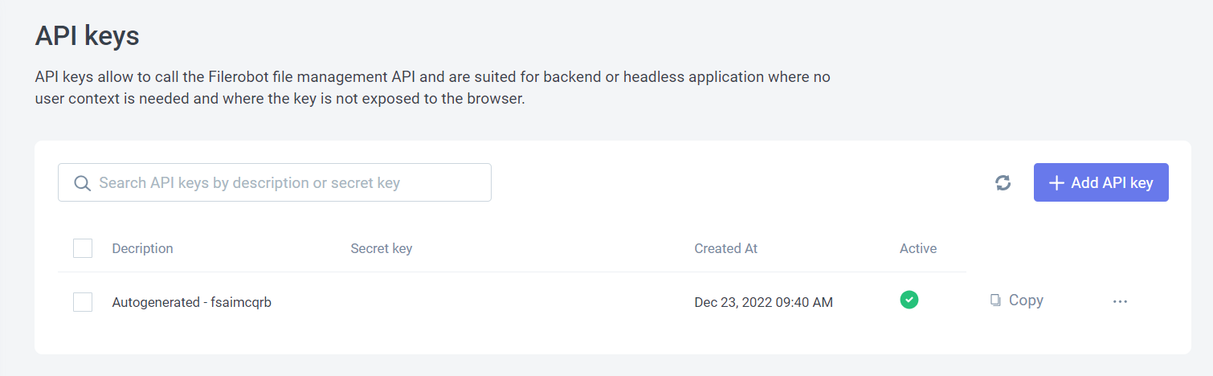Click the Active column header
1213x376 pixels.
click(x=917, y=248)
